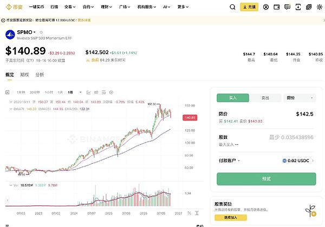Open the search magnifier icon
The height and width of the screenshot is (227, 325).
232,7
